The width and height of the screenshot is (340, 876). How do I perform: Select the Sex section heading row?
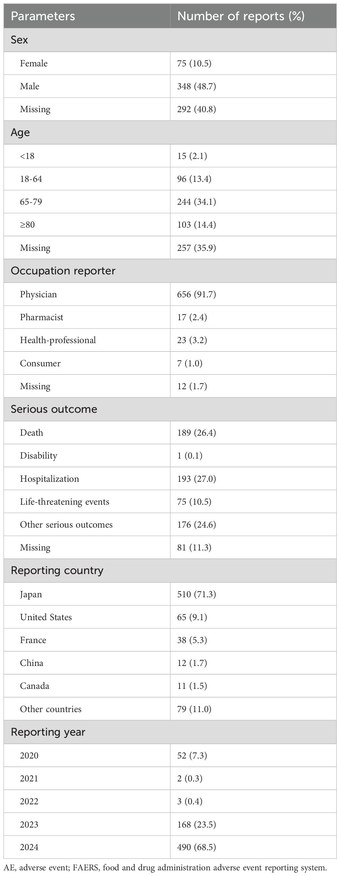pos(19,40)
